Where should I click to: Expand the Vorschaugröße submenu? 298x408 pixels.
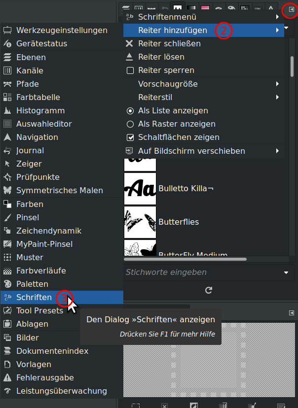point(203,84)
